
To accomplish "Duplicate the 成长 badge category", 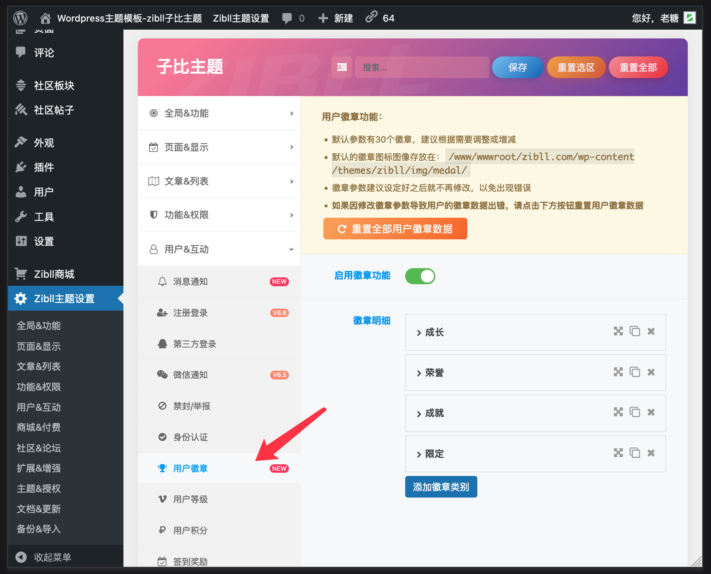I will 635,331.
